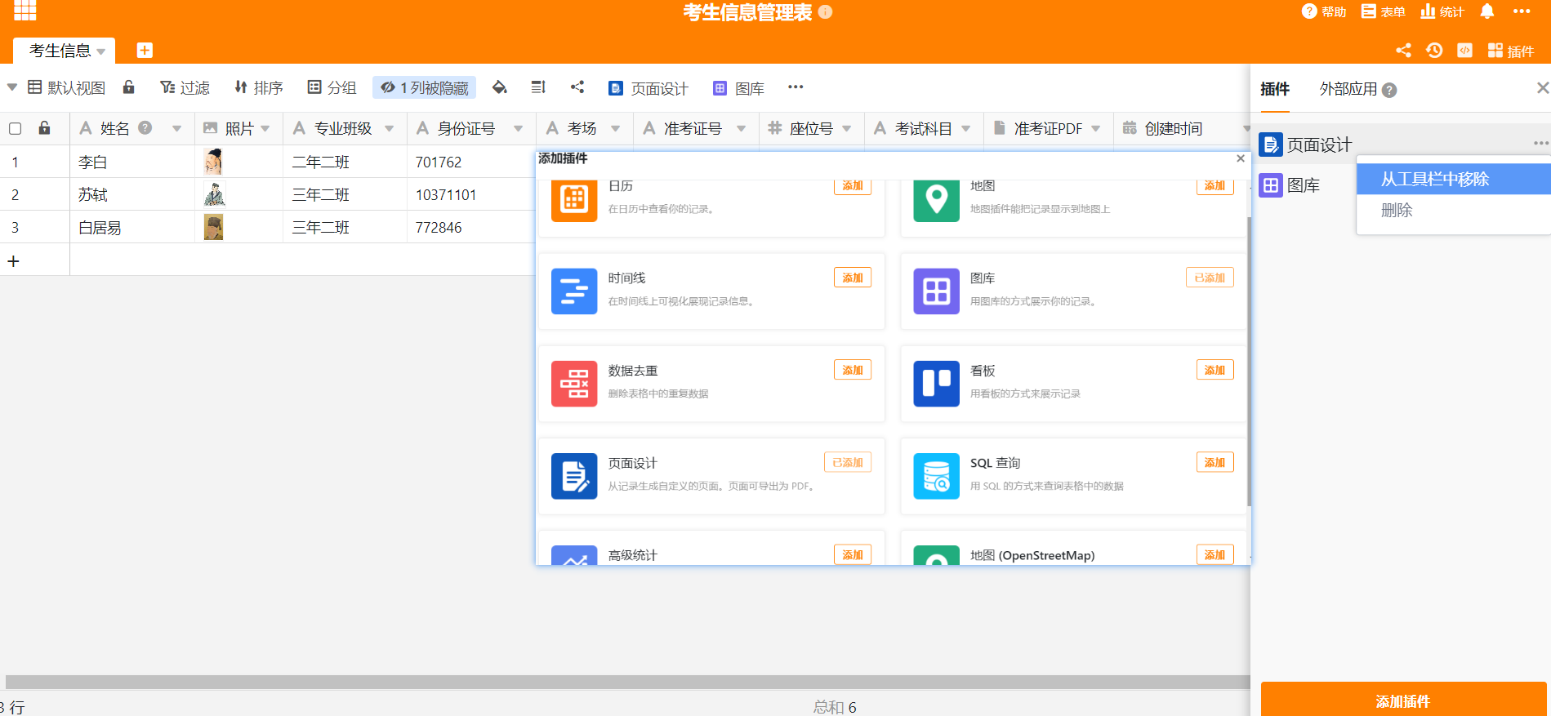The width and height of the screenshot is (1551, 716).
Task: Open 李白's photo thumbnail
Action: (x=213, y=162)
